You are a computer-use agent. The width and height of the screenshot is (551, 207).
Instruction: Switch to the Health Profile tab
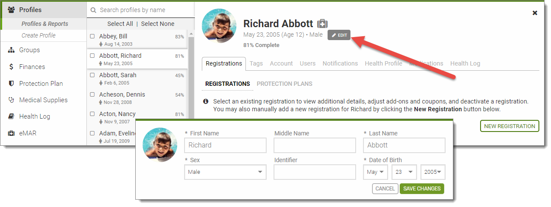(383, 63)
